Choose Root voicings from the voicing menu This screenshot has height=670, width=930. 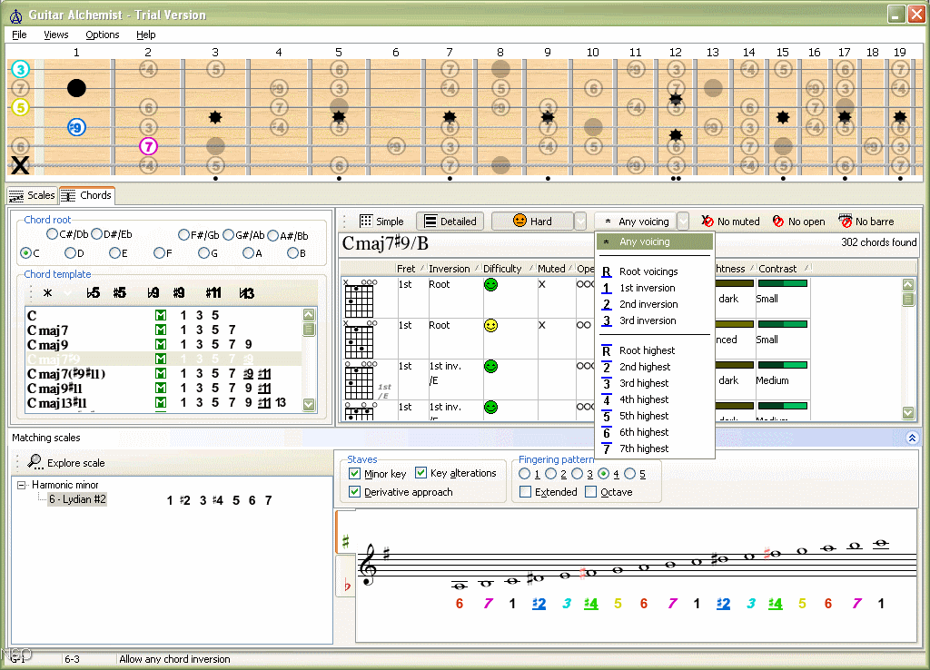coord(655,271)
